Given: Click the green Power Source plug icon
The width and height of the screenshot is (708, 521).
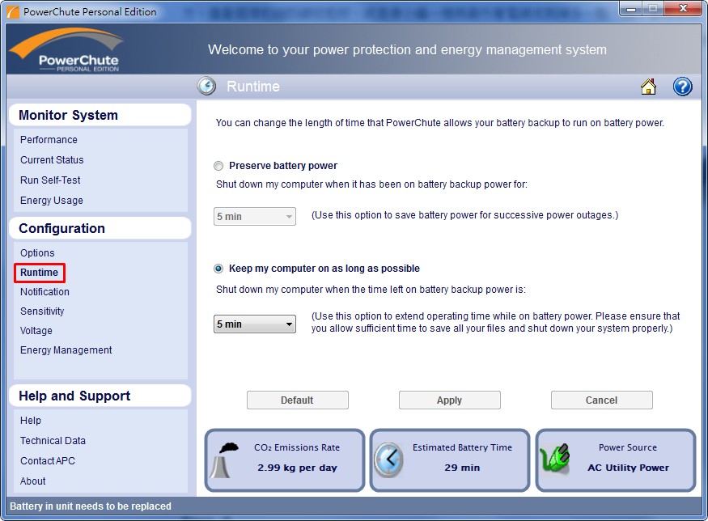Looking at the screenshot, I should [x=556, y=460].
